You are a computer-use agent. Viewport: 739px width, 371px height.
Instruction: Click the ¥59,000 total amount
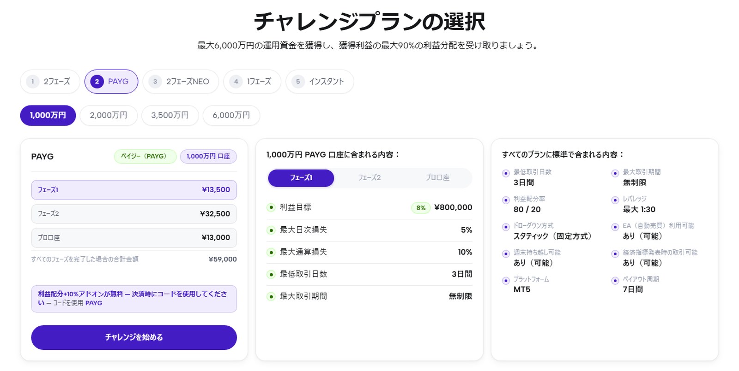tap(223, 259)
